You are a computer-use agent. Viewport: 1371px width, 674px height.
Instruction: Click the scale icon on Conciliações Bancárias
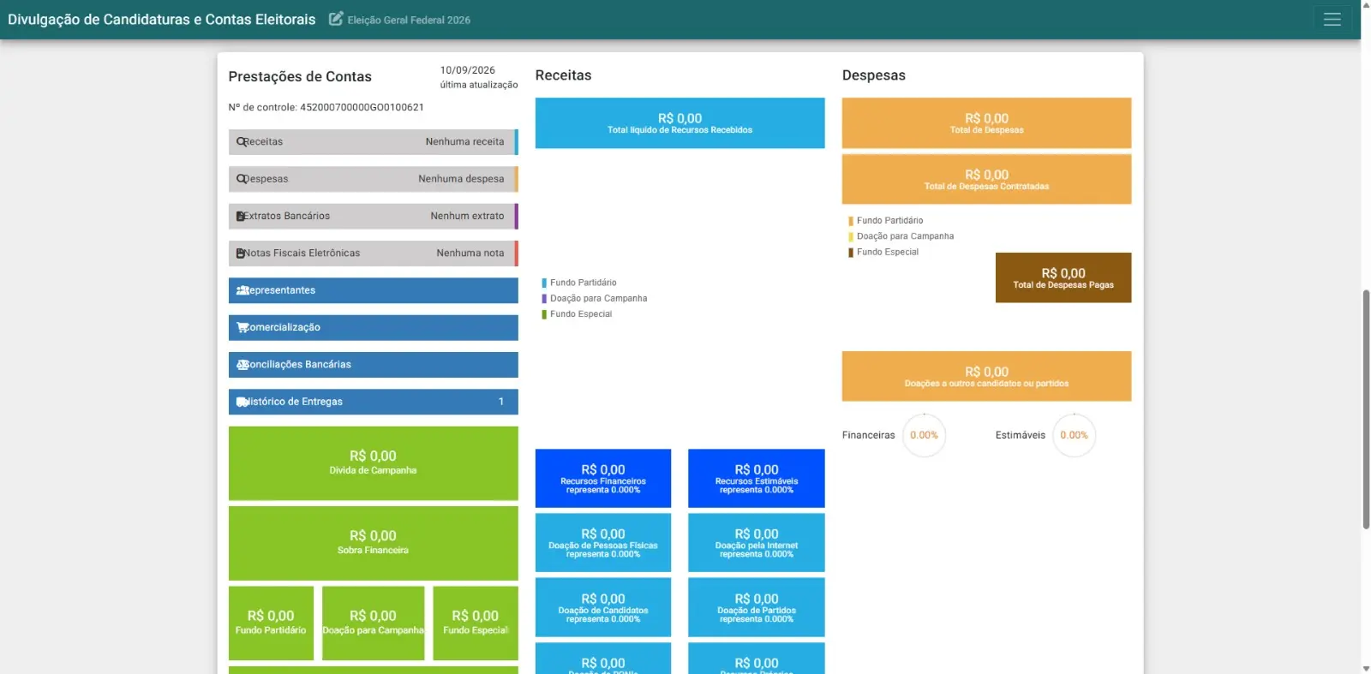243,365
